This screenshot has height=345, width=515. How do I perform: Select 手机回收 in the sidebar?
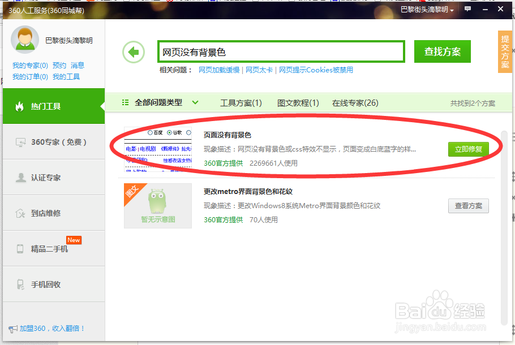[x=54, y=284]
